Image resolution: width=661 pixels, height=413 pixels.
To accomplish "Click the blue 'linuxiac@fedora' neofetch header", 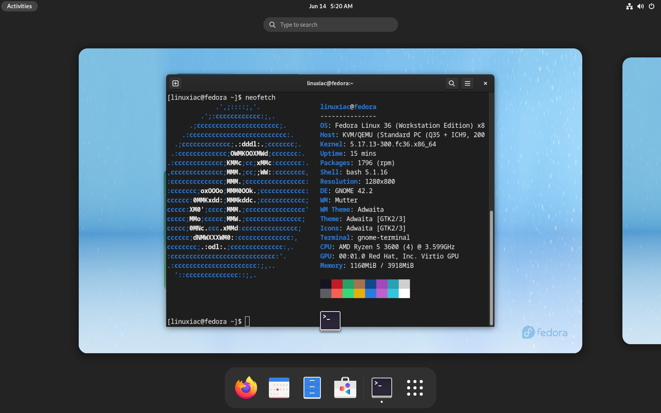I will (348, 107).
